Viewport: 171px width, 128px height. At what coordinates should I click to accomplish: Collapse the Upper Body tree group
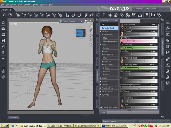pos(103,65)
